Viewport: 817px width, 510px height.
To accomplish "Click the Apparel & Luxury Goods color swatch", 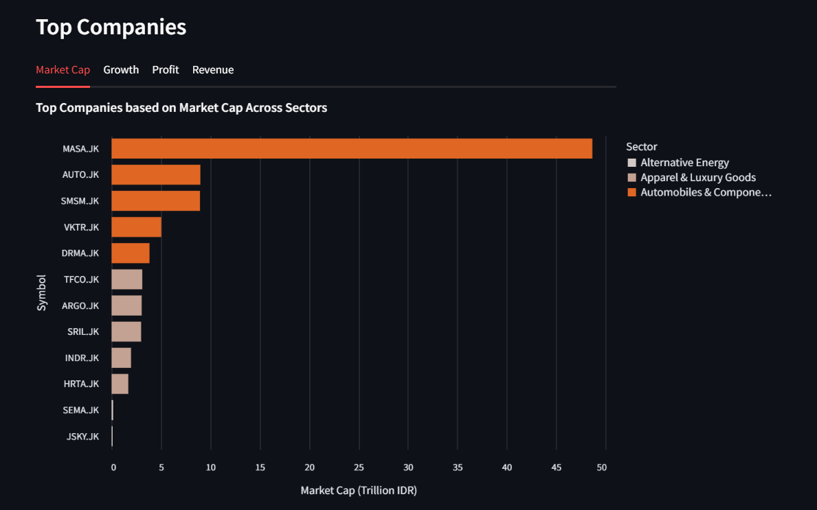I will pyautogui.click(x=633, y=177).
